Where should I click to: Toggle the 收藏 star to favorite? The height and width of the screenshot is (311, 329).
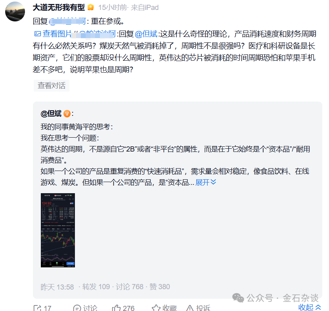pos(156,308)
